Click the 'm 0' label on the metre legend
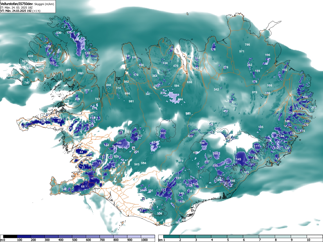The width and height of the screenshot is (323, 242). [x=3, y=240]
